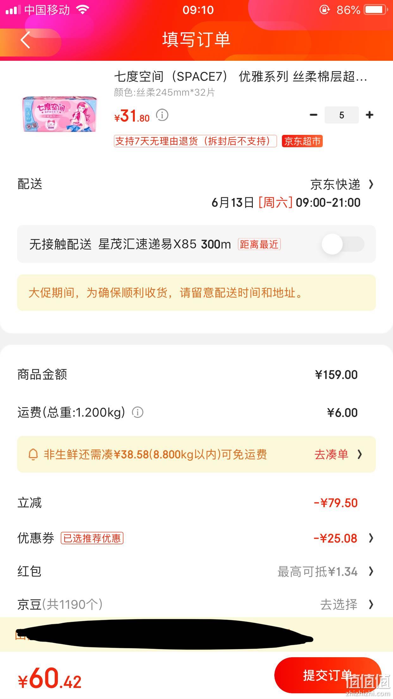Expand the 红包 row chevron

(371, 571)
